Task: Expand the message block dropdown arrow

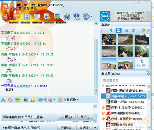Action: 54,100
